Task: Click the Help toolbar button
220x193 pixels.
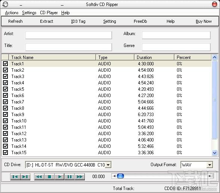Action: [171, 21]
